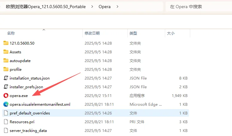The height and width of the screenshot is (136, 232).
Task: Click the Microsoft Edge ... type cell
Action: tap(146, 104)
